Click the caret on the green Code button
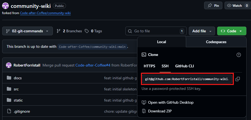 point(241,31)
